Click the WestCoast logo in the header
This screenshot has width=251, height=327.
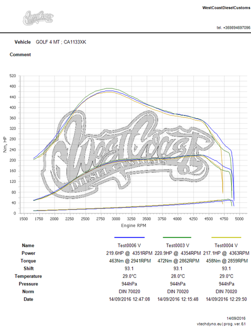38,18
